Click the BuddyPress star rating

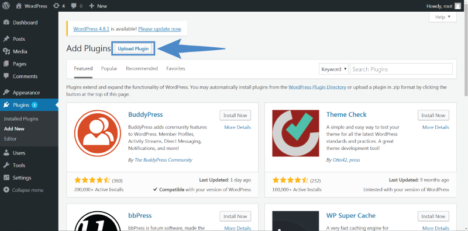coord(92,180)
